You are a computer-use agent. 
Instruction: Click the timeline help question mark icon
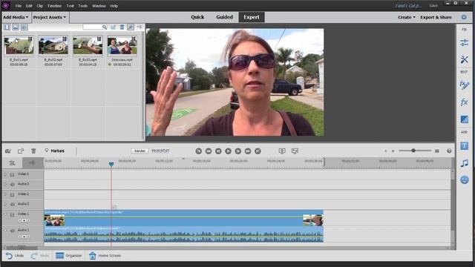pyautogui.click(x=449, y=151)
